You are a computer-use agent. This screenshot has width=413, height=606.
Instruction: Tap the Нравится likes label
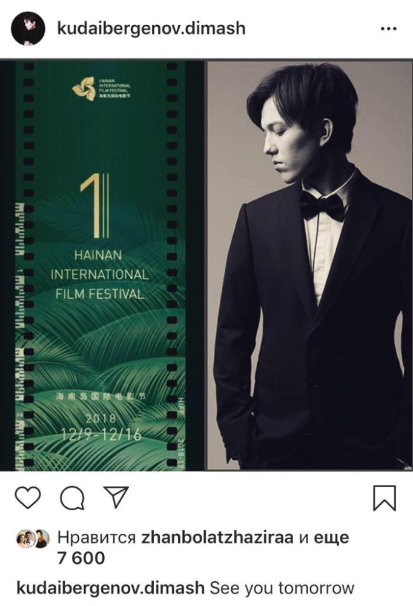(96, 538)
